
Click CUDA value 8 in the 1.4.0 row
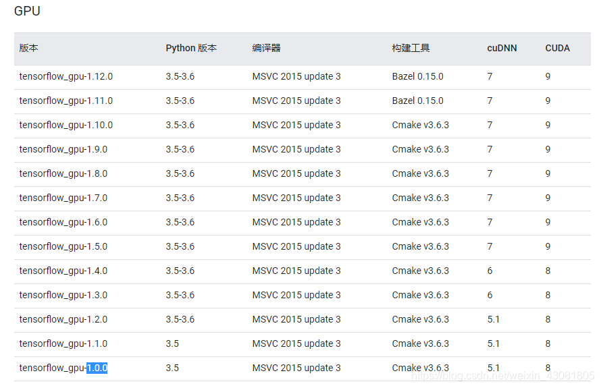[x=548, y=271]
